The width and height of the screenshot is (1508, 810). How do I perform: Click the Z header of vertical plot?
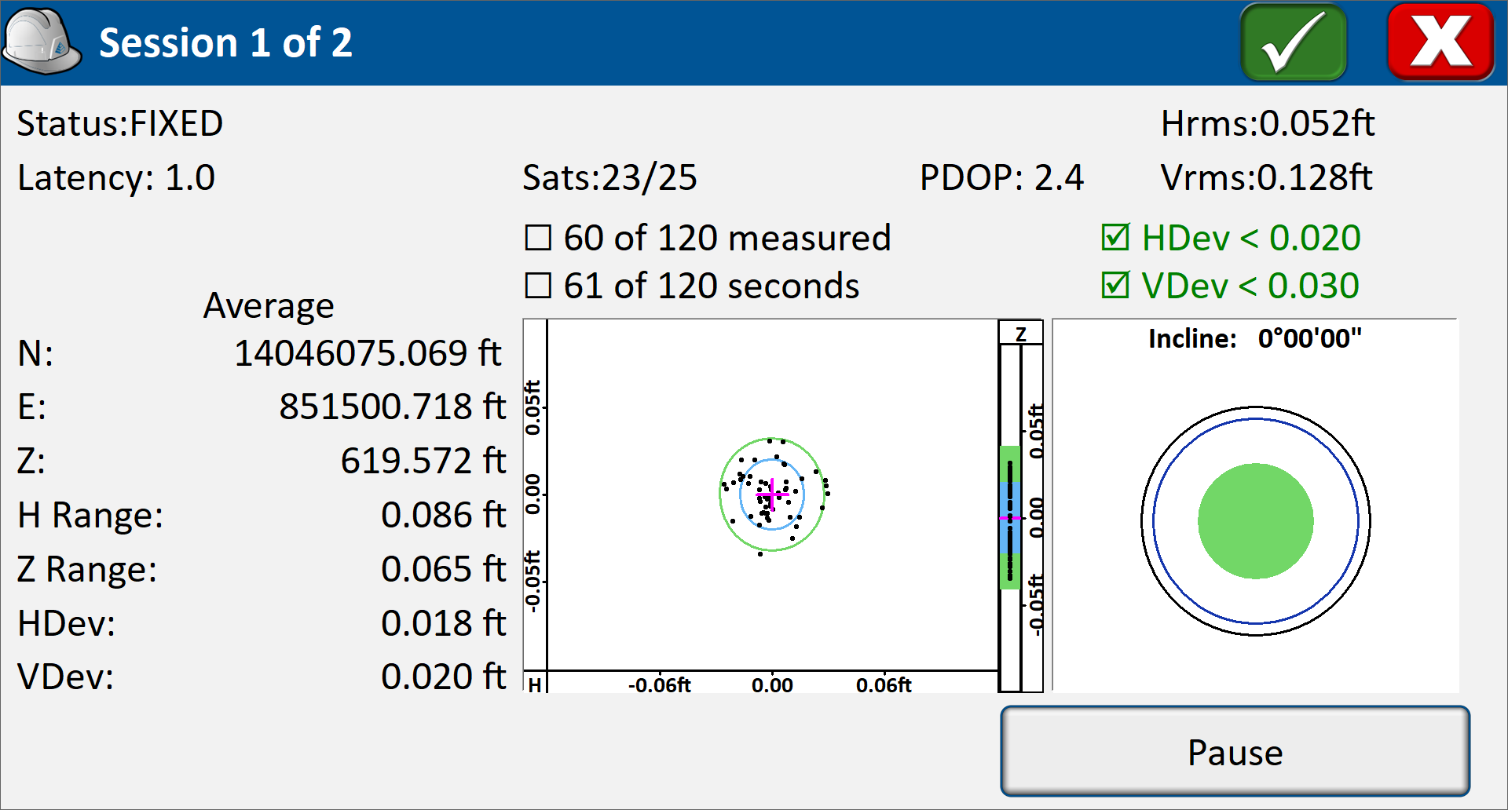1020,334
